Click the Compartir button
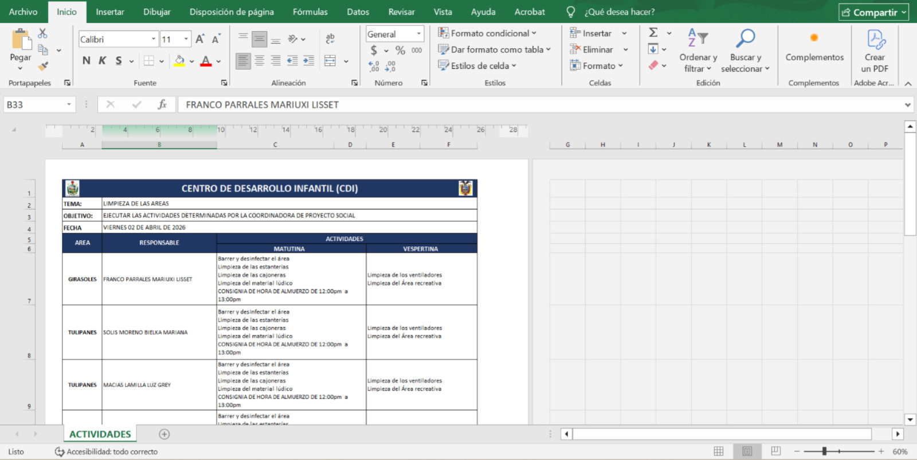The width and height of the screenshot is (917, 460). 873,12
